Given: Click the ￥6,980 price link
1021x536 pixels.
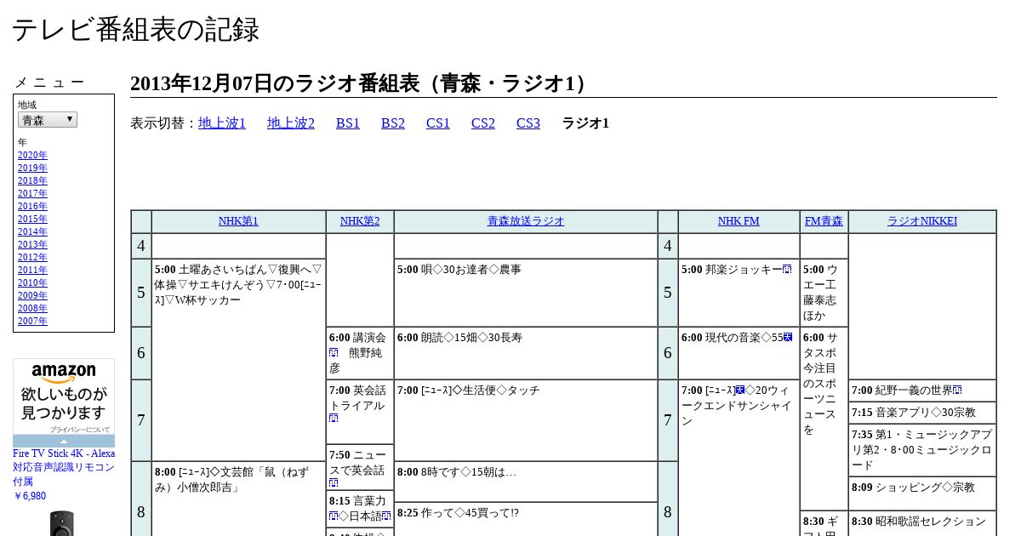Looking at the screenshot, I should (x=30, y=496).
